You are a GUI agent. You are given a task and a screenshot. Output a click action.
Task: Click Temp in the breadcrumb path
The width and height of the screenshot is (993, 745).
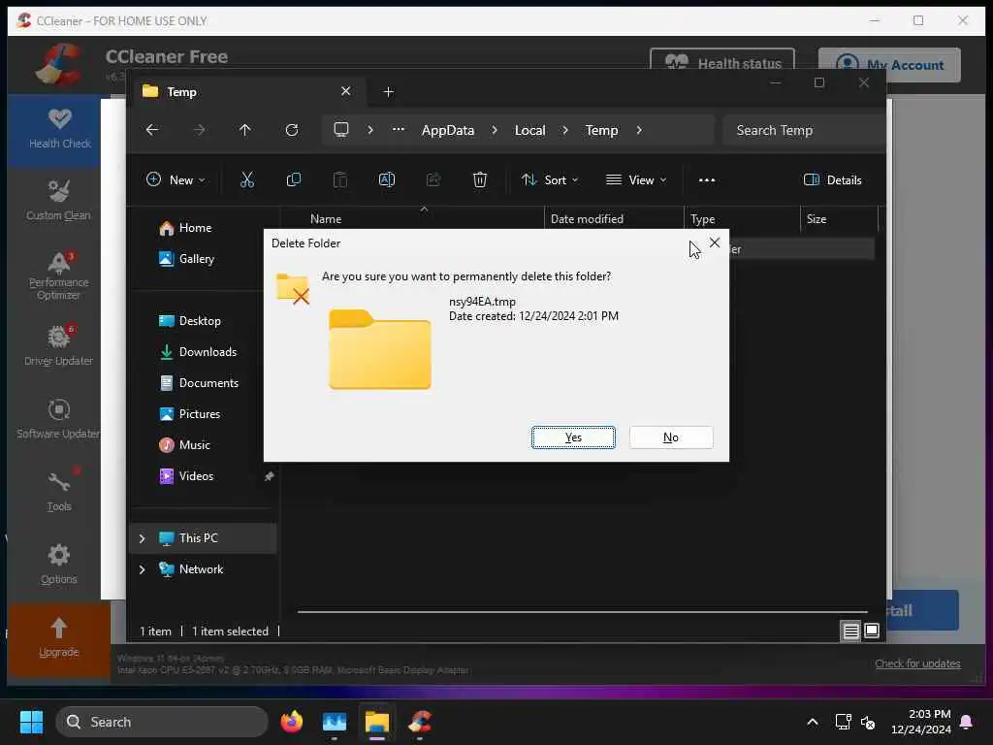pyautogui.click(x=601, y=130)
